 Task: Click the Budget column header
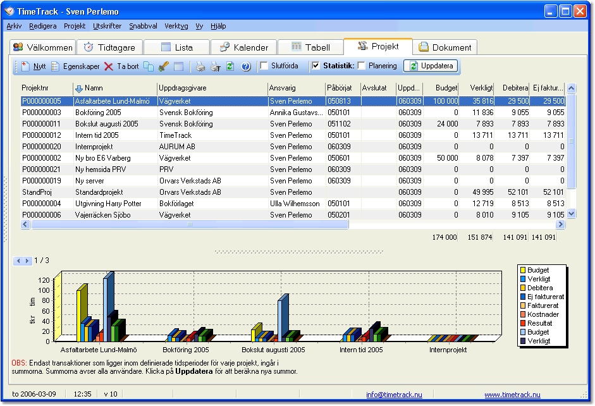pyautogui.click(x=441, y=88)
